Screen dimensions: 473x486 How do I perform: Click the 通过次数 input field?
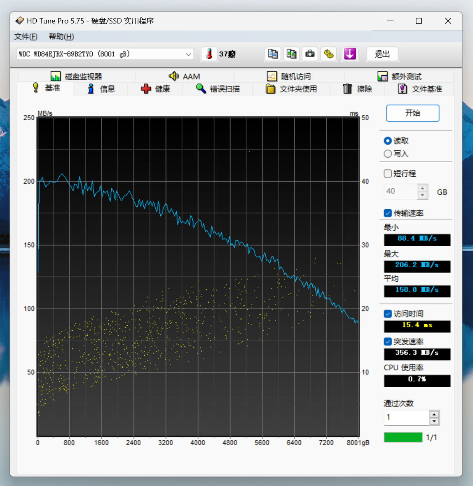pyautogui.click(x=407, y=418)
